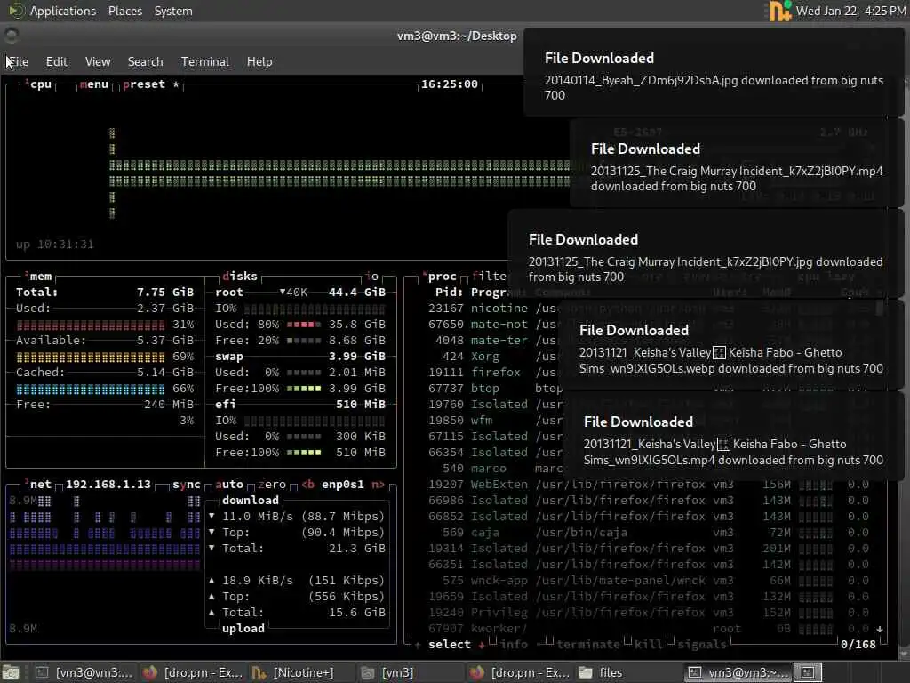Click the proc box label
The width and height of the screenshot is (910, 683).
(441, 277)
